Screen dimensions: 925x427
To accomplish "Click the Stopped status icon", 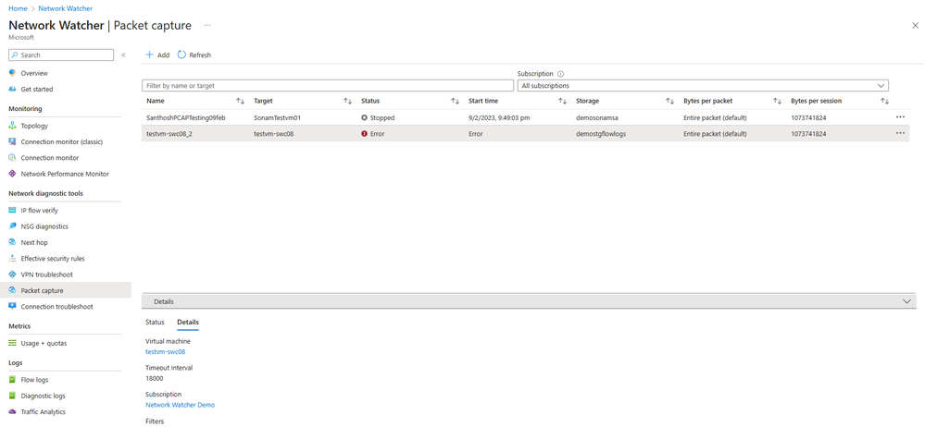I will 365,117.
